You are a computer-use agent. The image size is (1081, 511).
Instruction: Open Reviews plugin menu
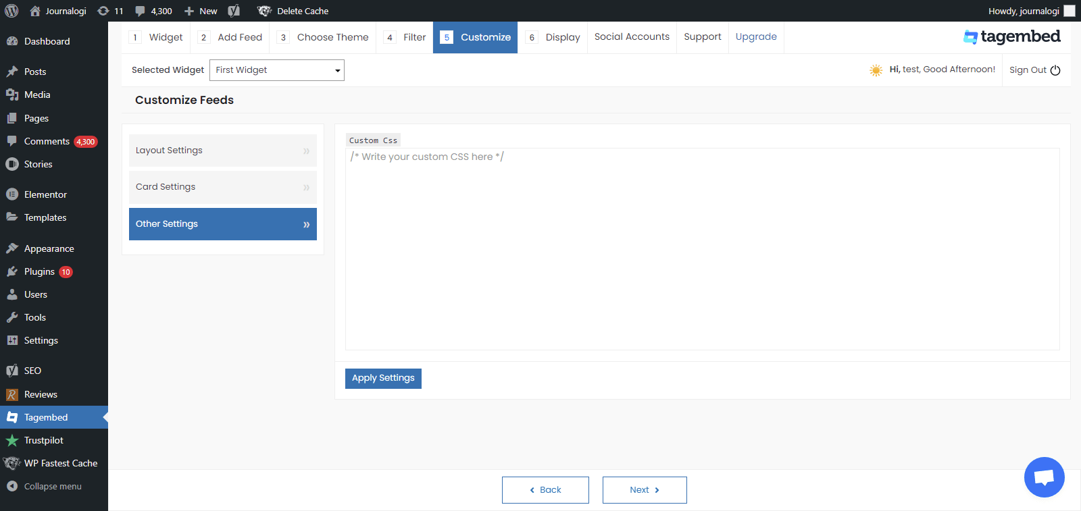pyautogui.click(x=54, y=394)
